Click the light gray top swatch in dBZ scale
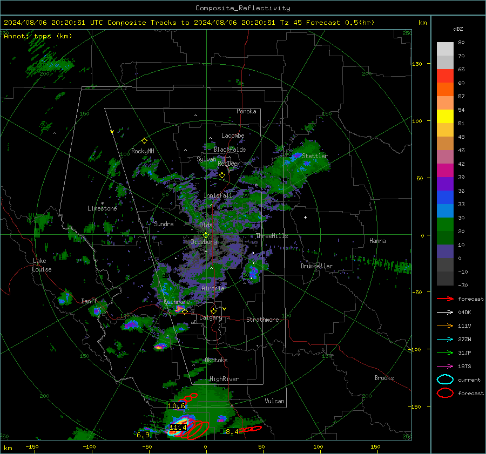486x454 pixels. 445,49
